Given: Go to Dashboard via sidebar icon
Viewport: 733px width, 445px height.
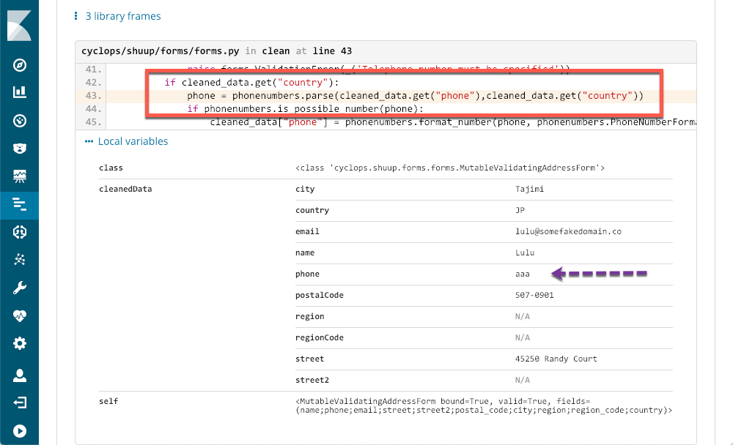Looking at the screenshot, I should (x=20, y=121).
